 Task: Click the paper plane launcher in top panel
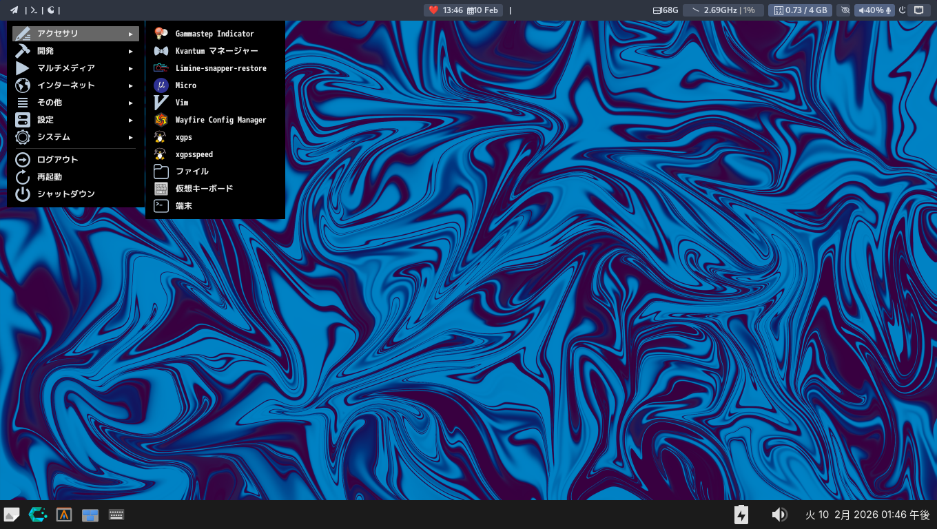point(14,10)
